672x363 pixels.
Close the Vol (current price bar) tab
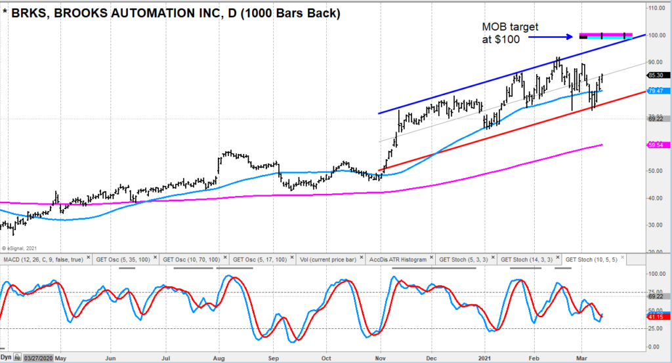coord(362,258)
